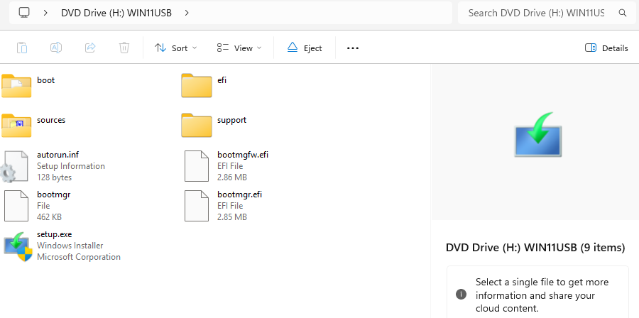Select the support folder icon
Screen dimensions: 639x318
click(197, 126)
